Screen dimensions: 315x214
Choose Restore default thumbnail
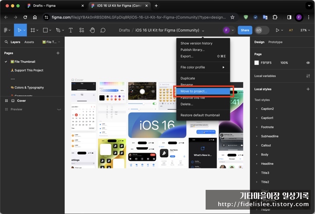point(203,115)
